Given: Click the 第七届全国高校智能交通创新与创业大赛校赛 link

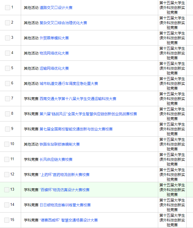Looking at the screenshot, I should pos(76,129).
